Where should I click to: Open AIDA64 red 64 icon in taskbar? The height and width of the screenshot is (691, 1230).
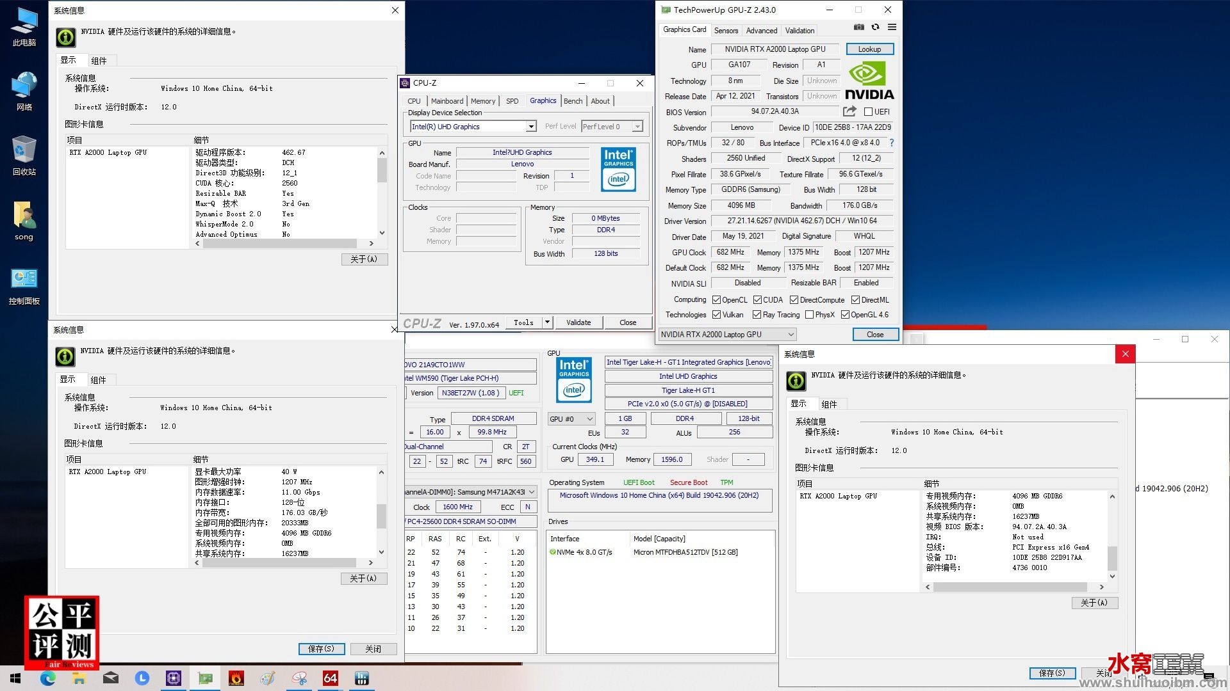(331, 678)
